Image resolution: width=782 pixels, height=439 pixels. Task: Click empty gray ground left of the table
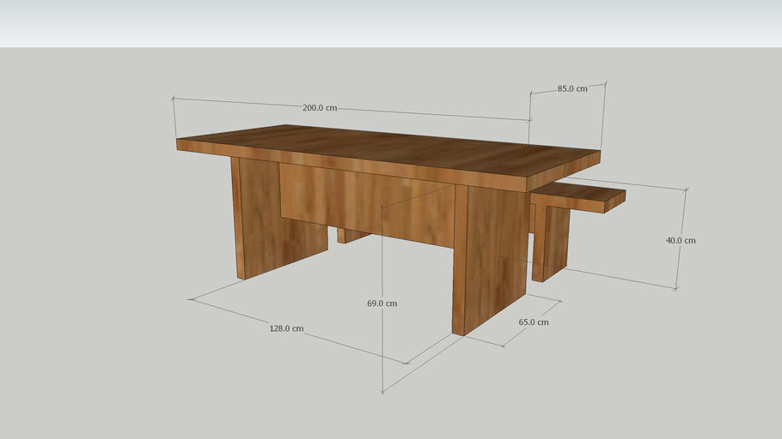pos(86,257)
